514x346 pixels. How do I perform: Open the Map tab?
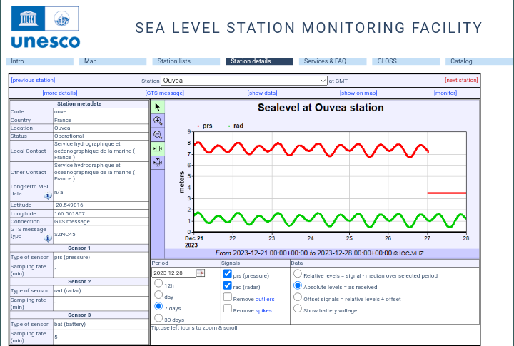tap(113, 61)
